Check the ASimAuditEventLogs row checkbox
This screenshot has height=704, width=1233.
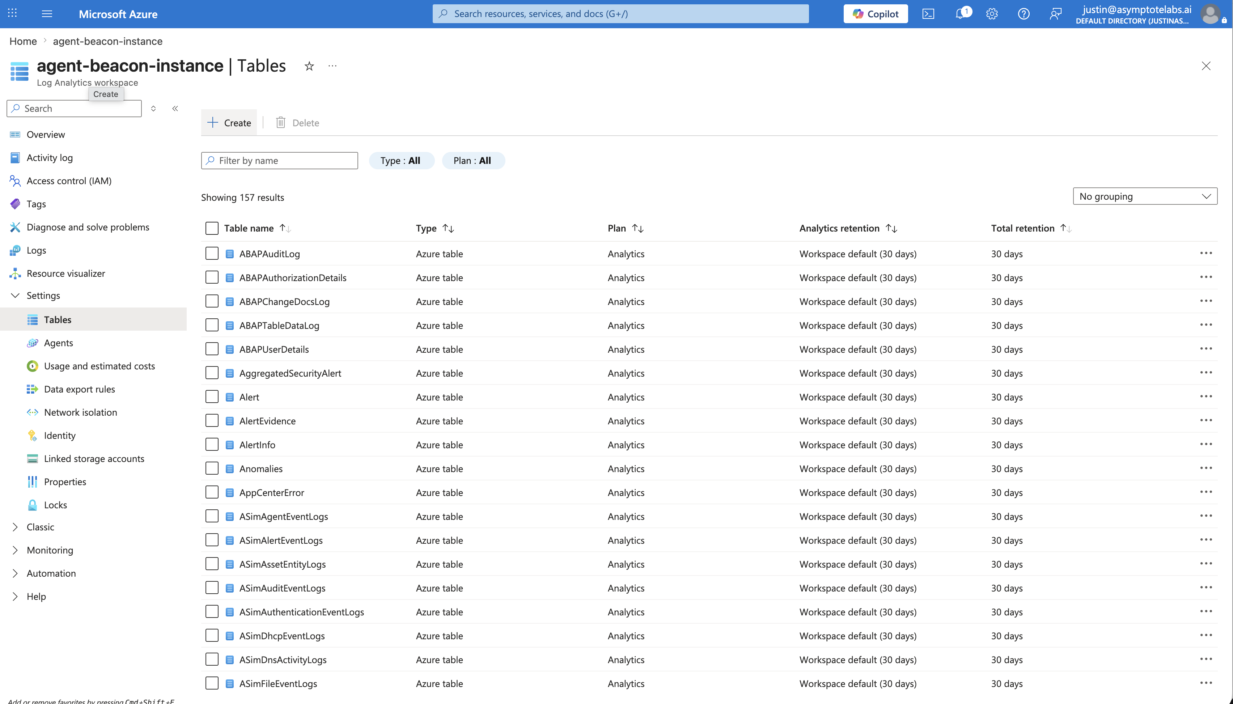[212, 588]
